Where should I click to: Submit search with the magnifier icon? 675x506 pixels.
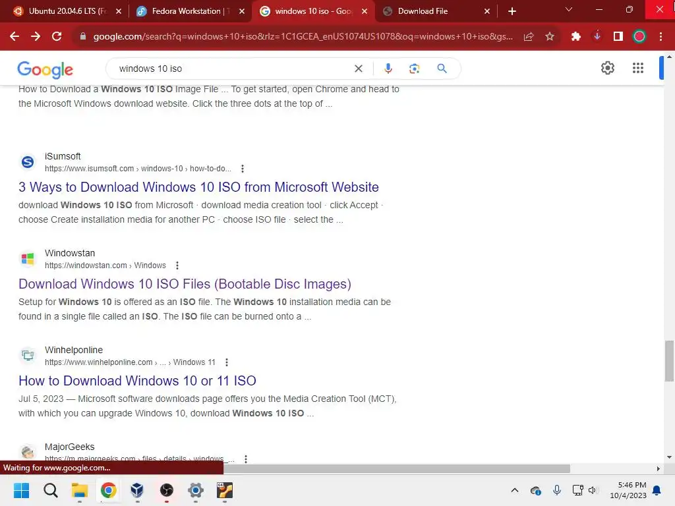point(442,69)
